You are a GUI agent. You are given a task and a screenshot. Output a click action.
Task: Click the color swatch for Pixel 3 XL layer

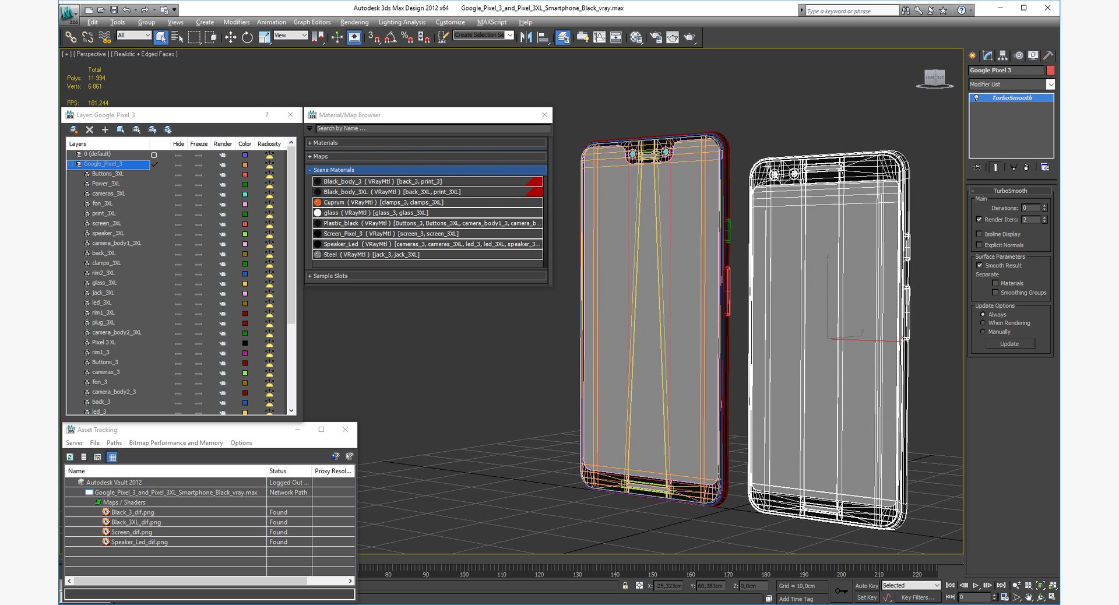245,343
